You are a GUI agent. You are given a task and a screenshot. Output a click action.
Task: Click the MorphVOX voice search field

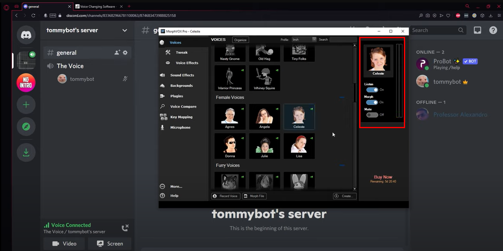(343, 39)
